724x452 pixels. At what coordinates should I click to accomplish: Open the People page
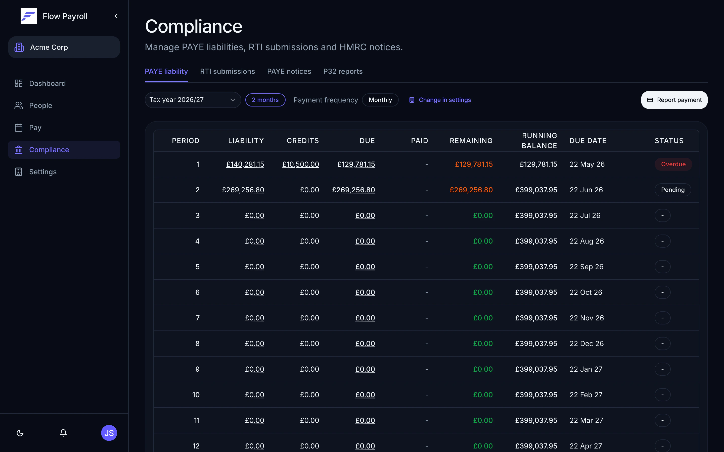[64, 105]
